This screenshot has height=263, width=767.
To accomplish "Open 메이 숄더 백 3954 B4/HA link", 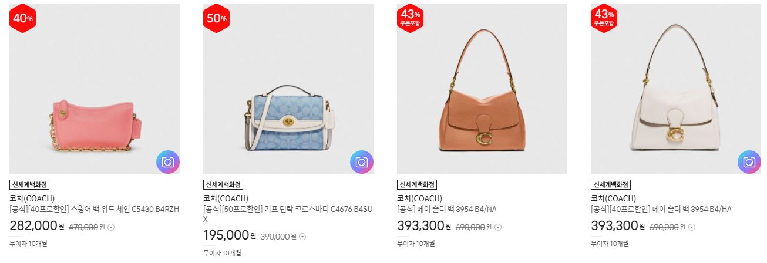I will pos(661,209).
